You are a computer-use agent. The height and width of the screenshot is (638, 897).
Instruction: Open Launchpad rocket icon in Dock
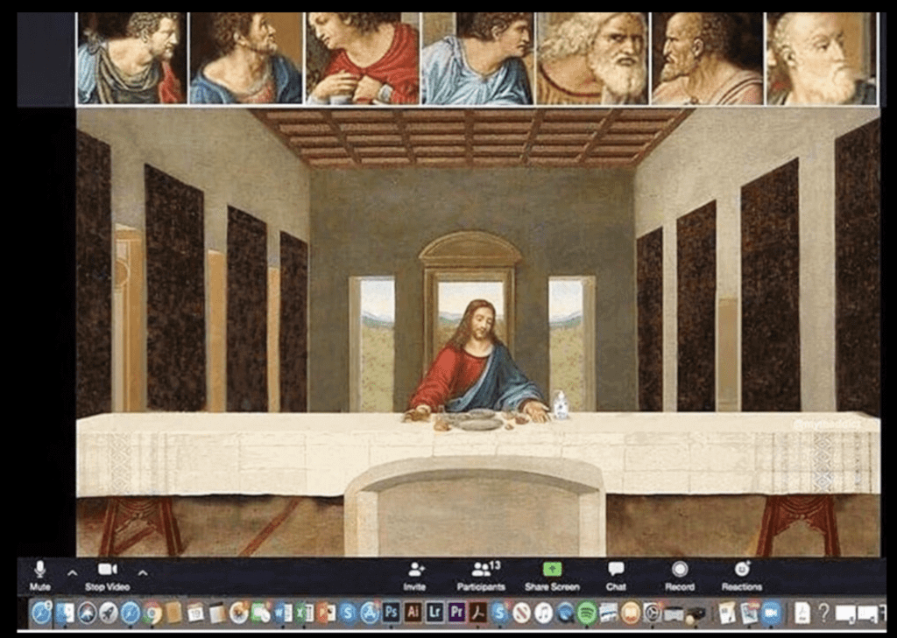pos(109,613)
